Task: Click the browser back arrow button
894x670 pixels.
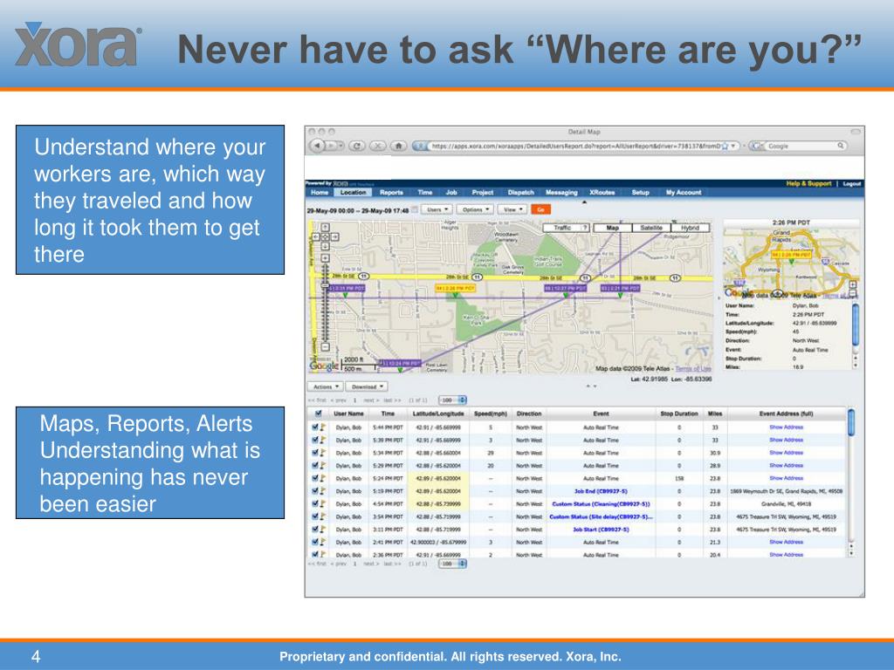Action: [317, 146]
